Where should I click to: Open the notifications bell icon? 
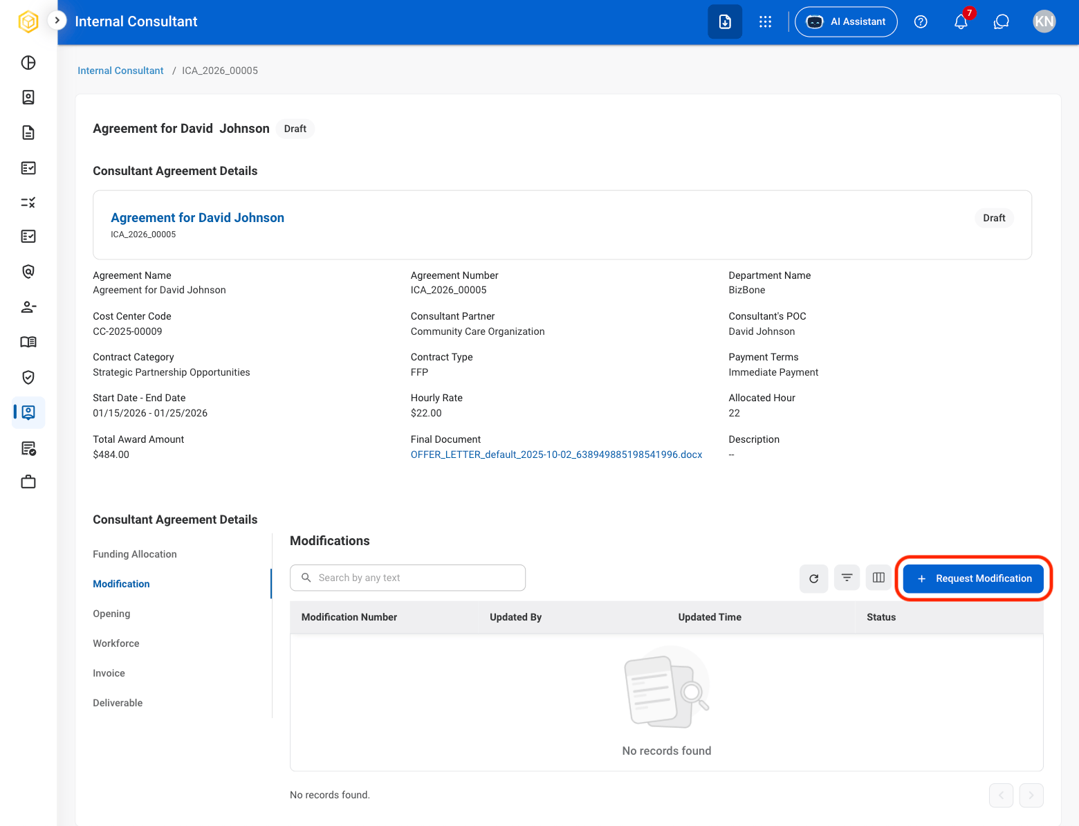[961, 22]
